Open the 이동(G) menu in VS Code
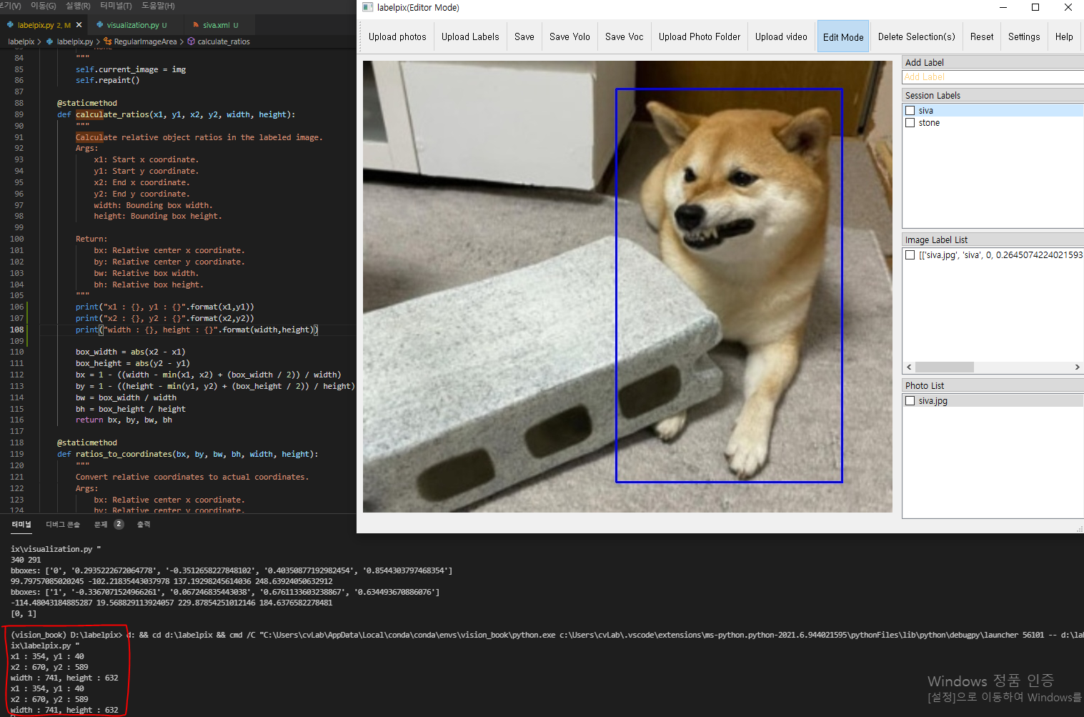The height and width of the screenshot is (717, 1084). click(43, 6)
